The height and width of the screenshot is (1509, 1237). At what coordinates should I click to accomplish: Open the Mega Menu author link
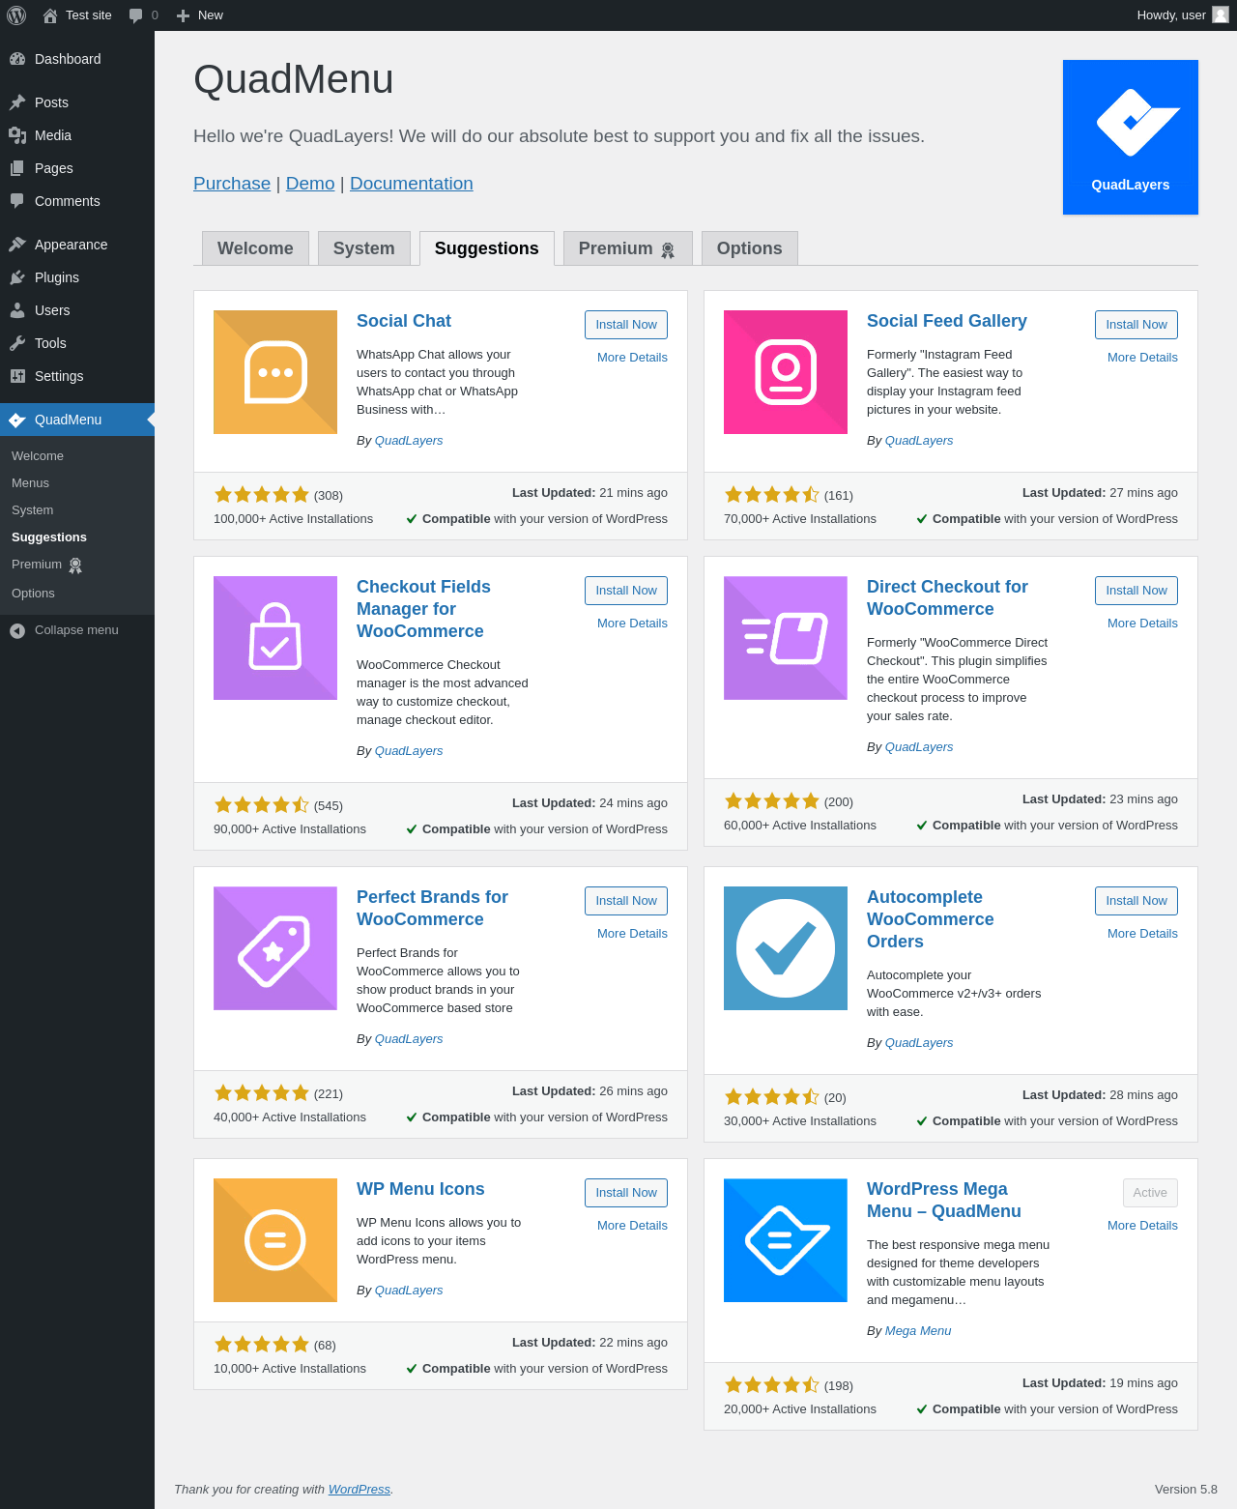[918, 1331]
